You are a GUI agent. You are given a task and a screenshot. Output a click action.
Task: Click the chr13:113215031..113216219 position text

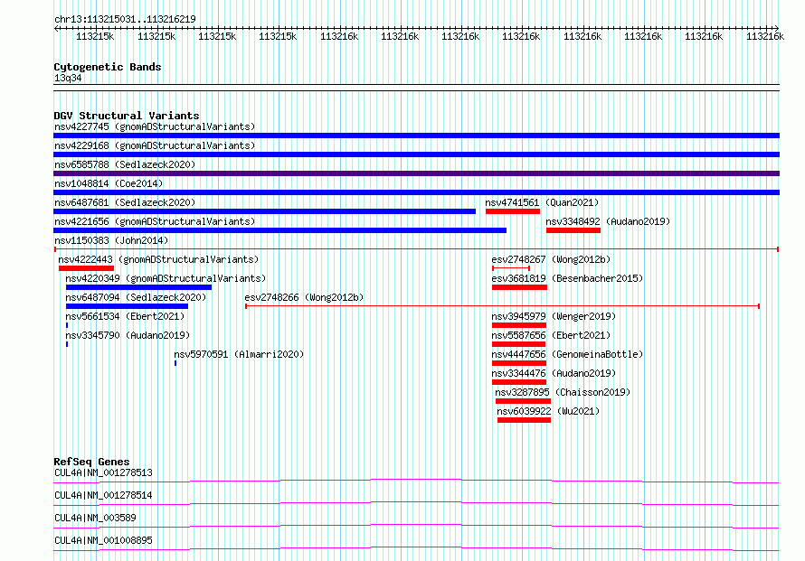coord(125,19)
